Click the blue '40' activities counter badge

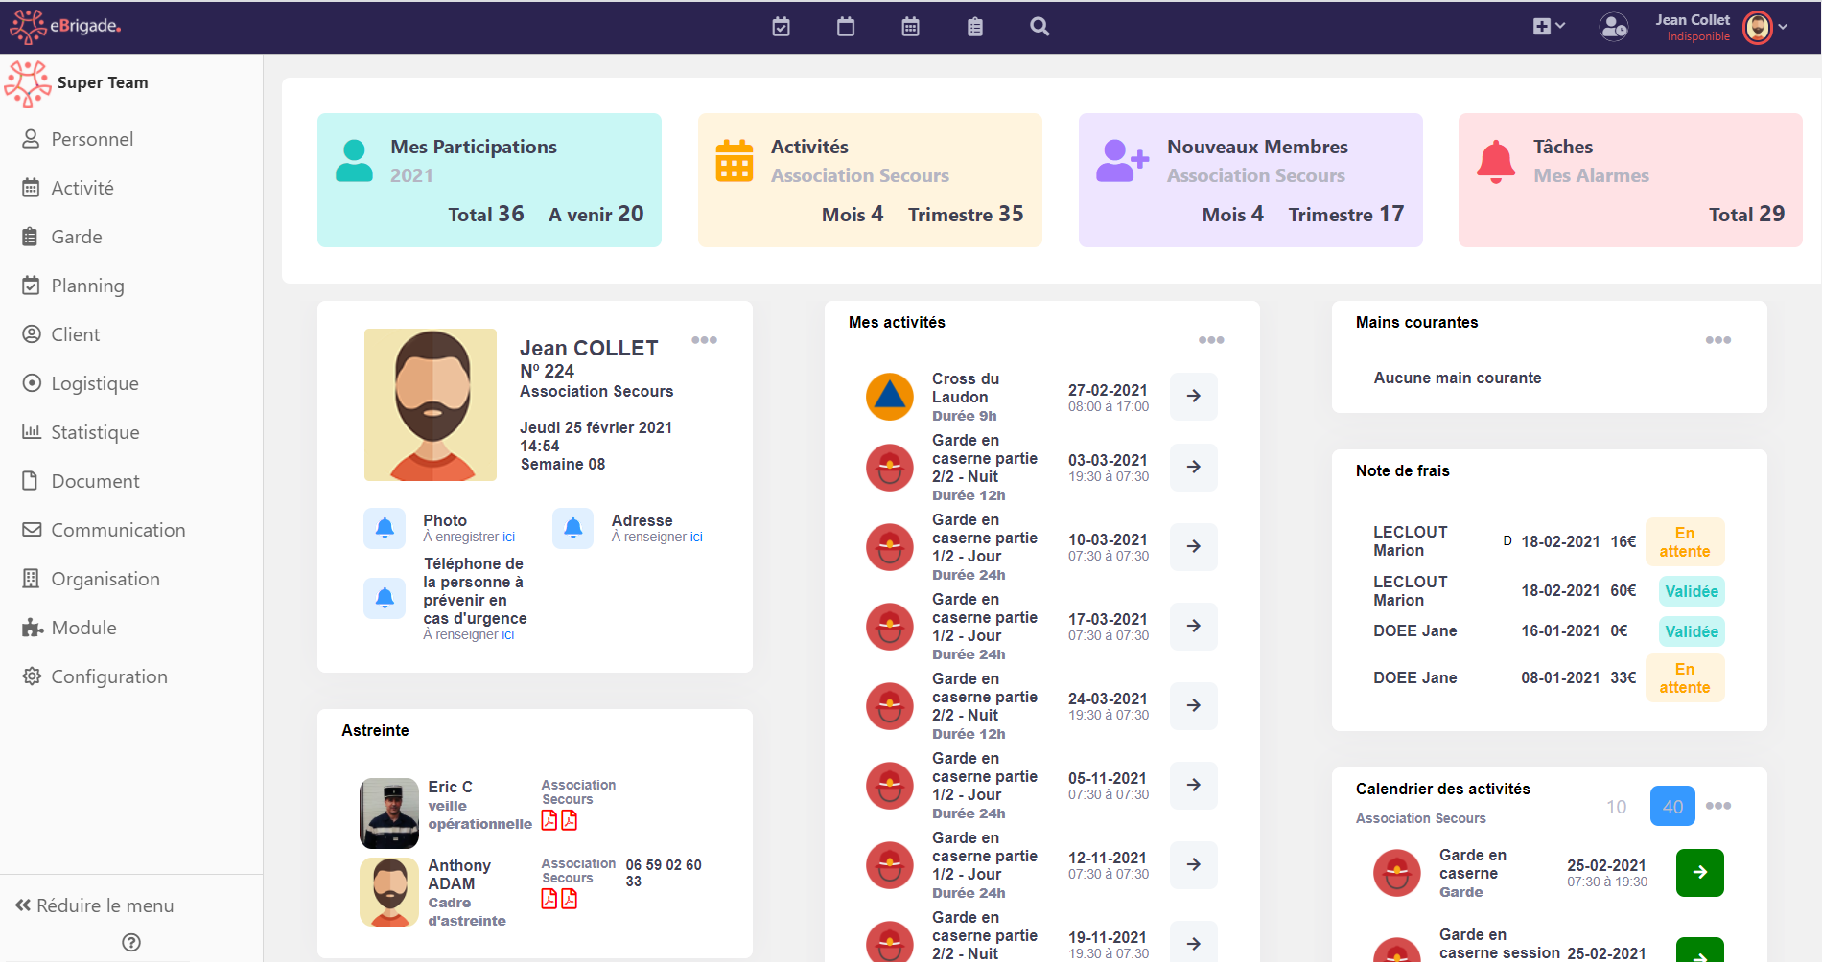pos(1672,806)
